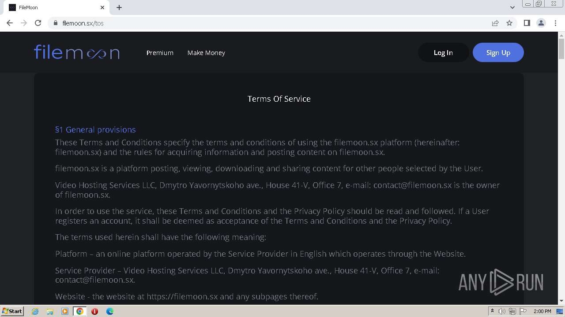Click the Terms Of Service heading
The width and height of the screenshot is (565, 317).
click(279, 99)
